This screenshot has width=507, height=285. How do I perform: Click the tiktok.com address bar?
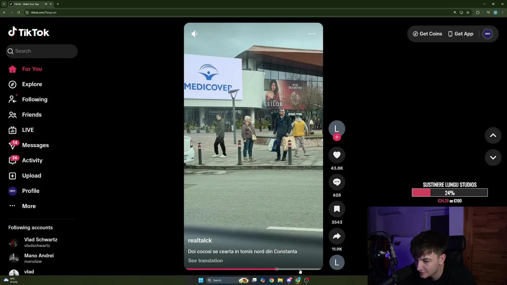click(238, 12)
